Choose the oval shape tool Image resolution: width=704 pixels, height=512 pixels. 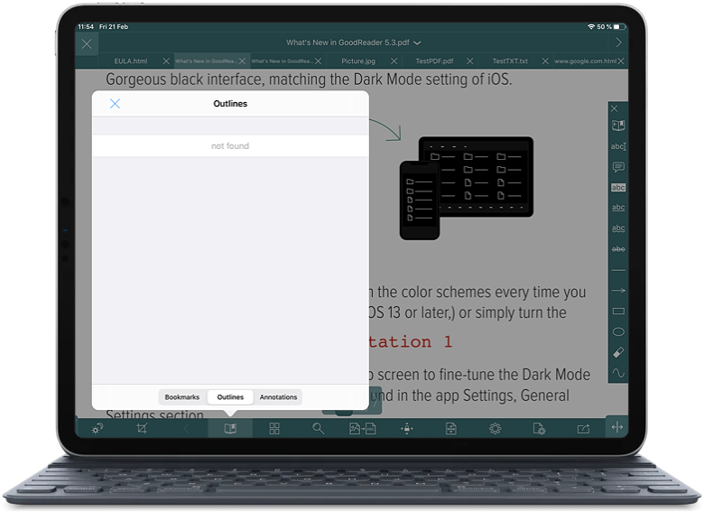pyautogui.click(x=618, y=331)
